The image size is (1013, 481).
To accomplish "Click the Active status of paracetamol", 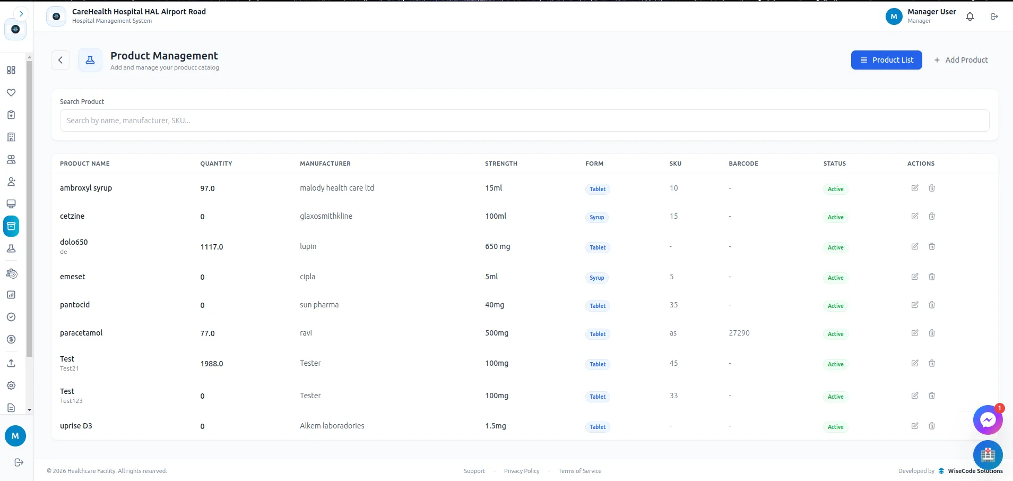I will [836, 334].
